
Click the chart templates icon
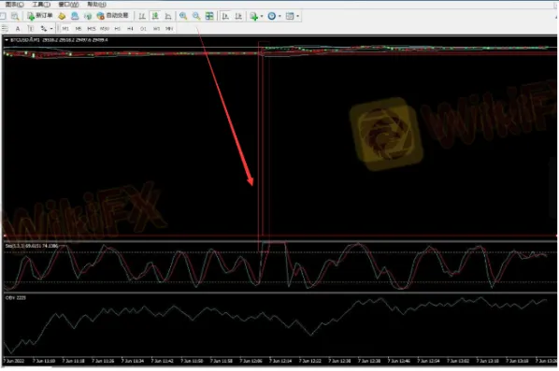(x=290, y=16)
